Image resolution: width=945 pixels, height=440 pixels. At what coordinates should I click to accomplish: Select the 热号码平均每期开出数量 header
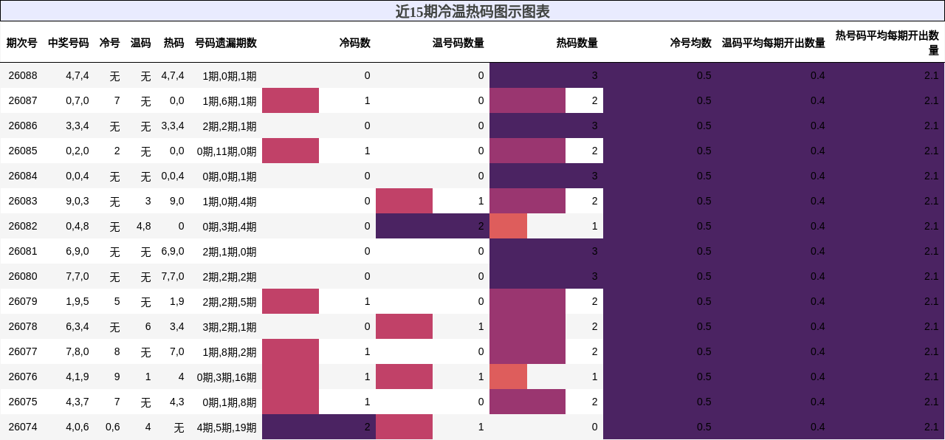(x=887, y=43)
